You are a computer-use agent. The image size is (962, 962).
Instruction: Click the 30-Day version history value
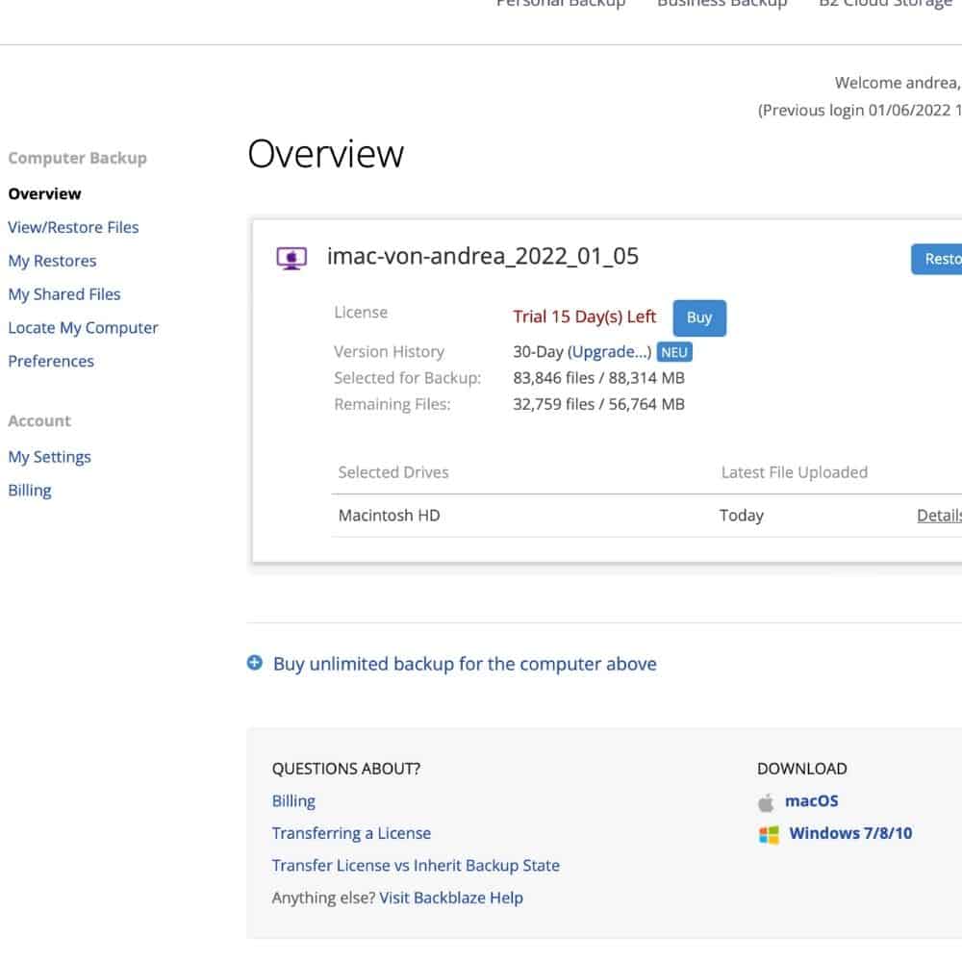[538, 351]
